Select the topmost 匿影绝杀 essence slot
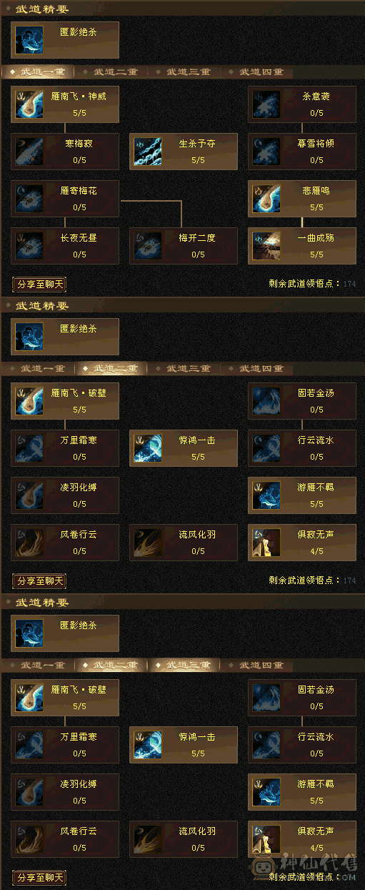 pos(65,39)
